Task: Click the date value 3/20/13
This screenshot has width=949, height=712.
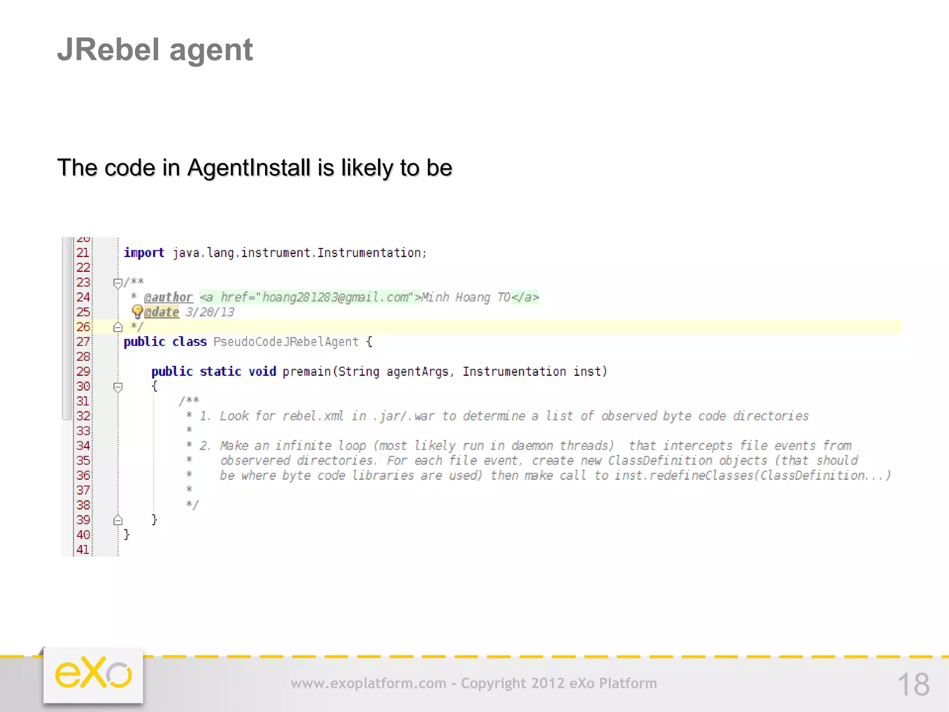Action: click(210, 312)
